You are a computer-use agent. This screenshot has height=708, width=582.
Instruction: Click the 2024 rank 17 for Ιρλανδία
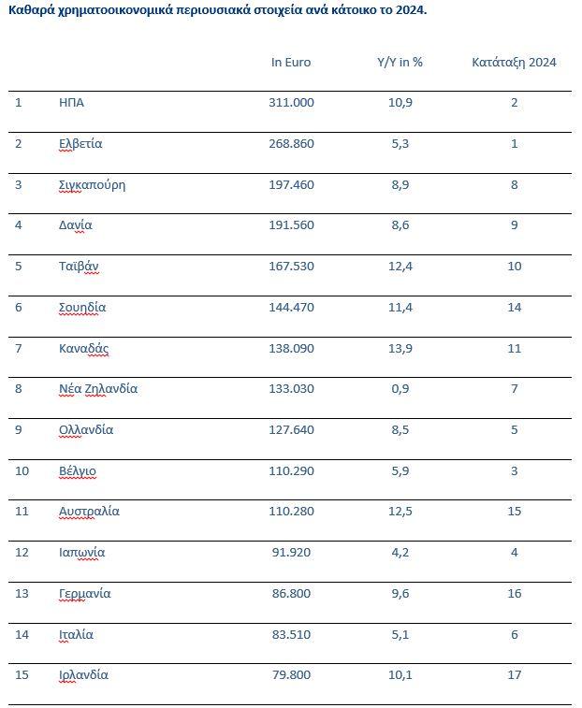(514, 674)
